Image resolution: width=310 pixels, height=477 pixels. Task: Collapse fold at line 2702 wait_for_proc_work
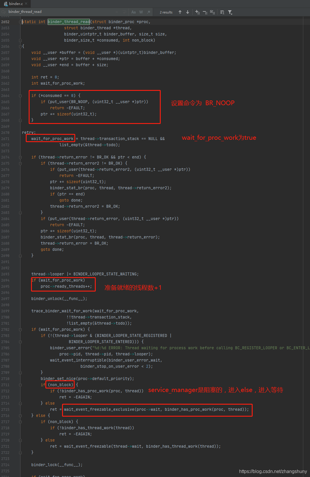pyautogui.click(x=20, y=330)
